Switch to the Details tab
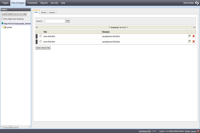Image resolution: width=200 pixels, height=133 pixels. 44,12
